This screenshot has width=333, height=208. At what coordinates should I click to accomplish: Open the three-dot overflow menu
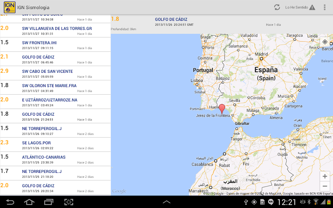(325, 7)
